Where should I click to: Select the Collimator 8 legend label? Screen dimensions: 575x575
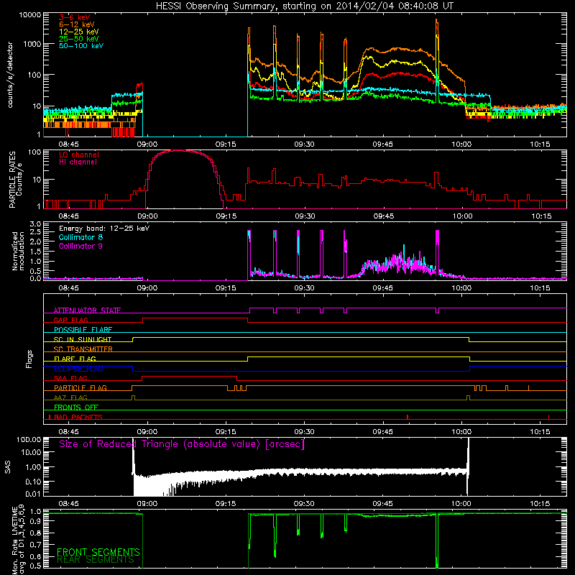click(80, 237)
